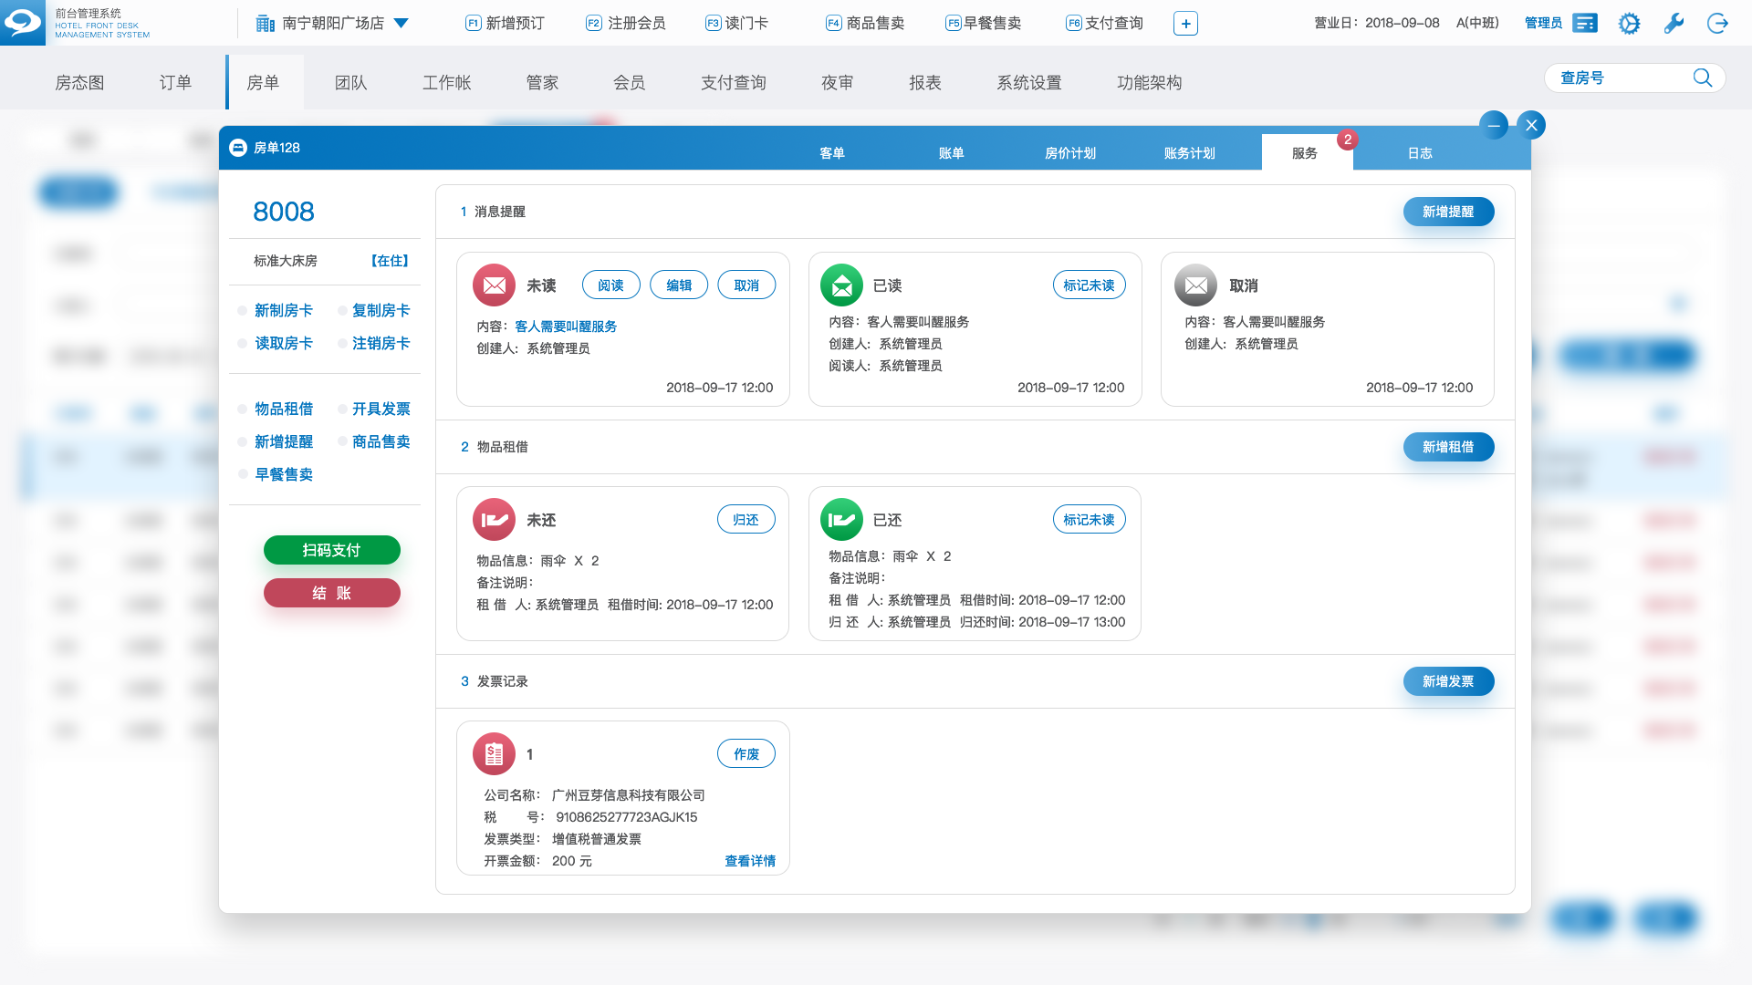Click the red invoice record icon
Viewport: 1752px width, 985px height.
click(494, 754)
